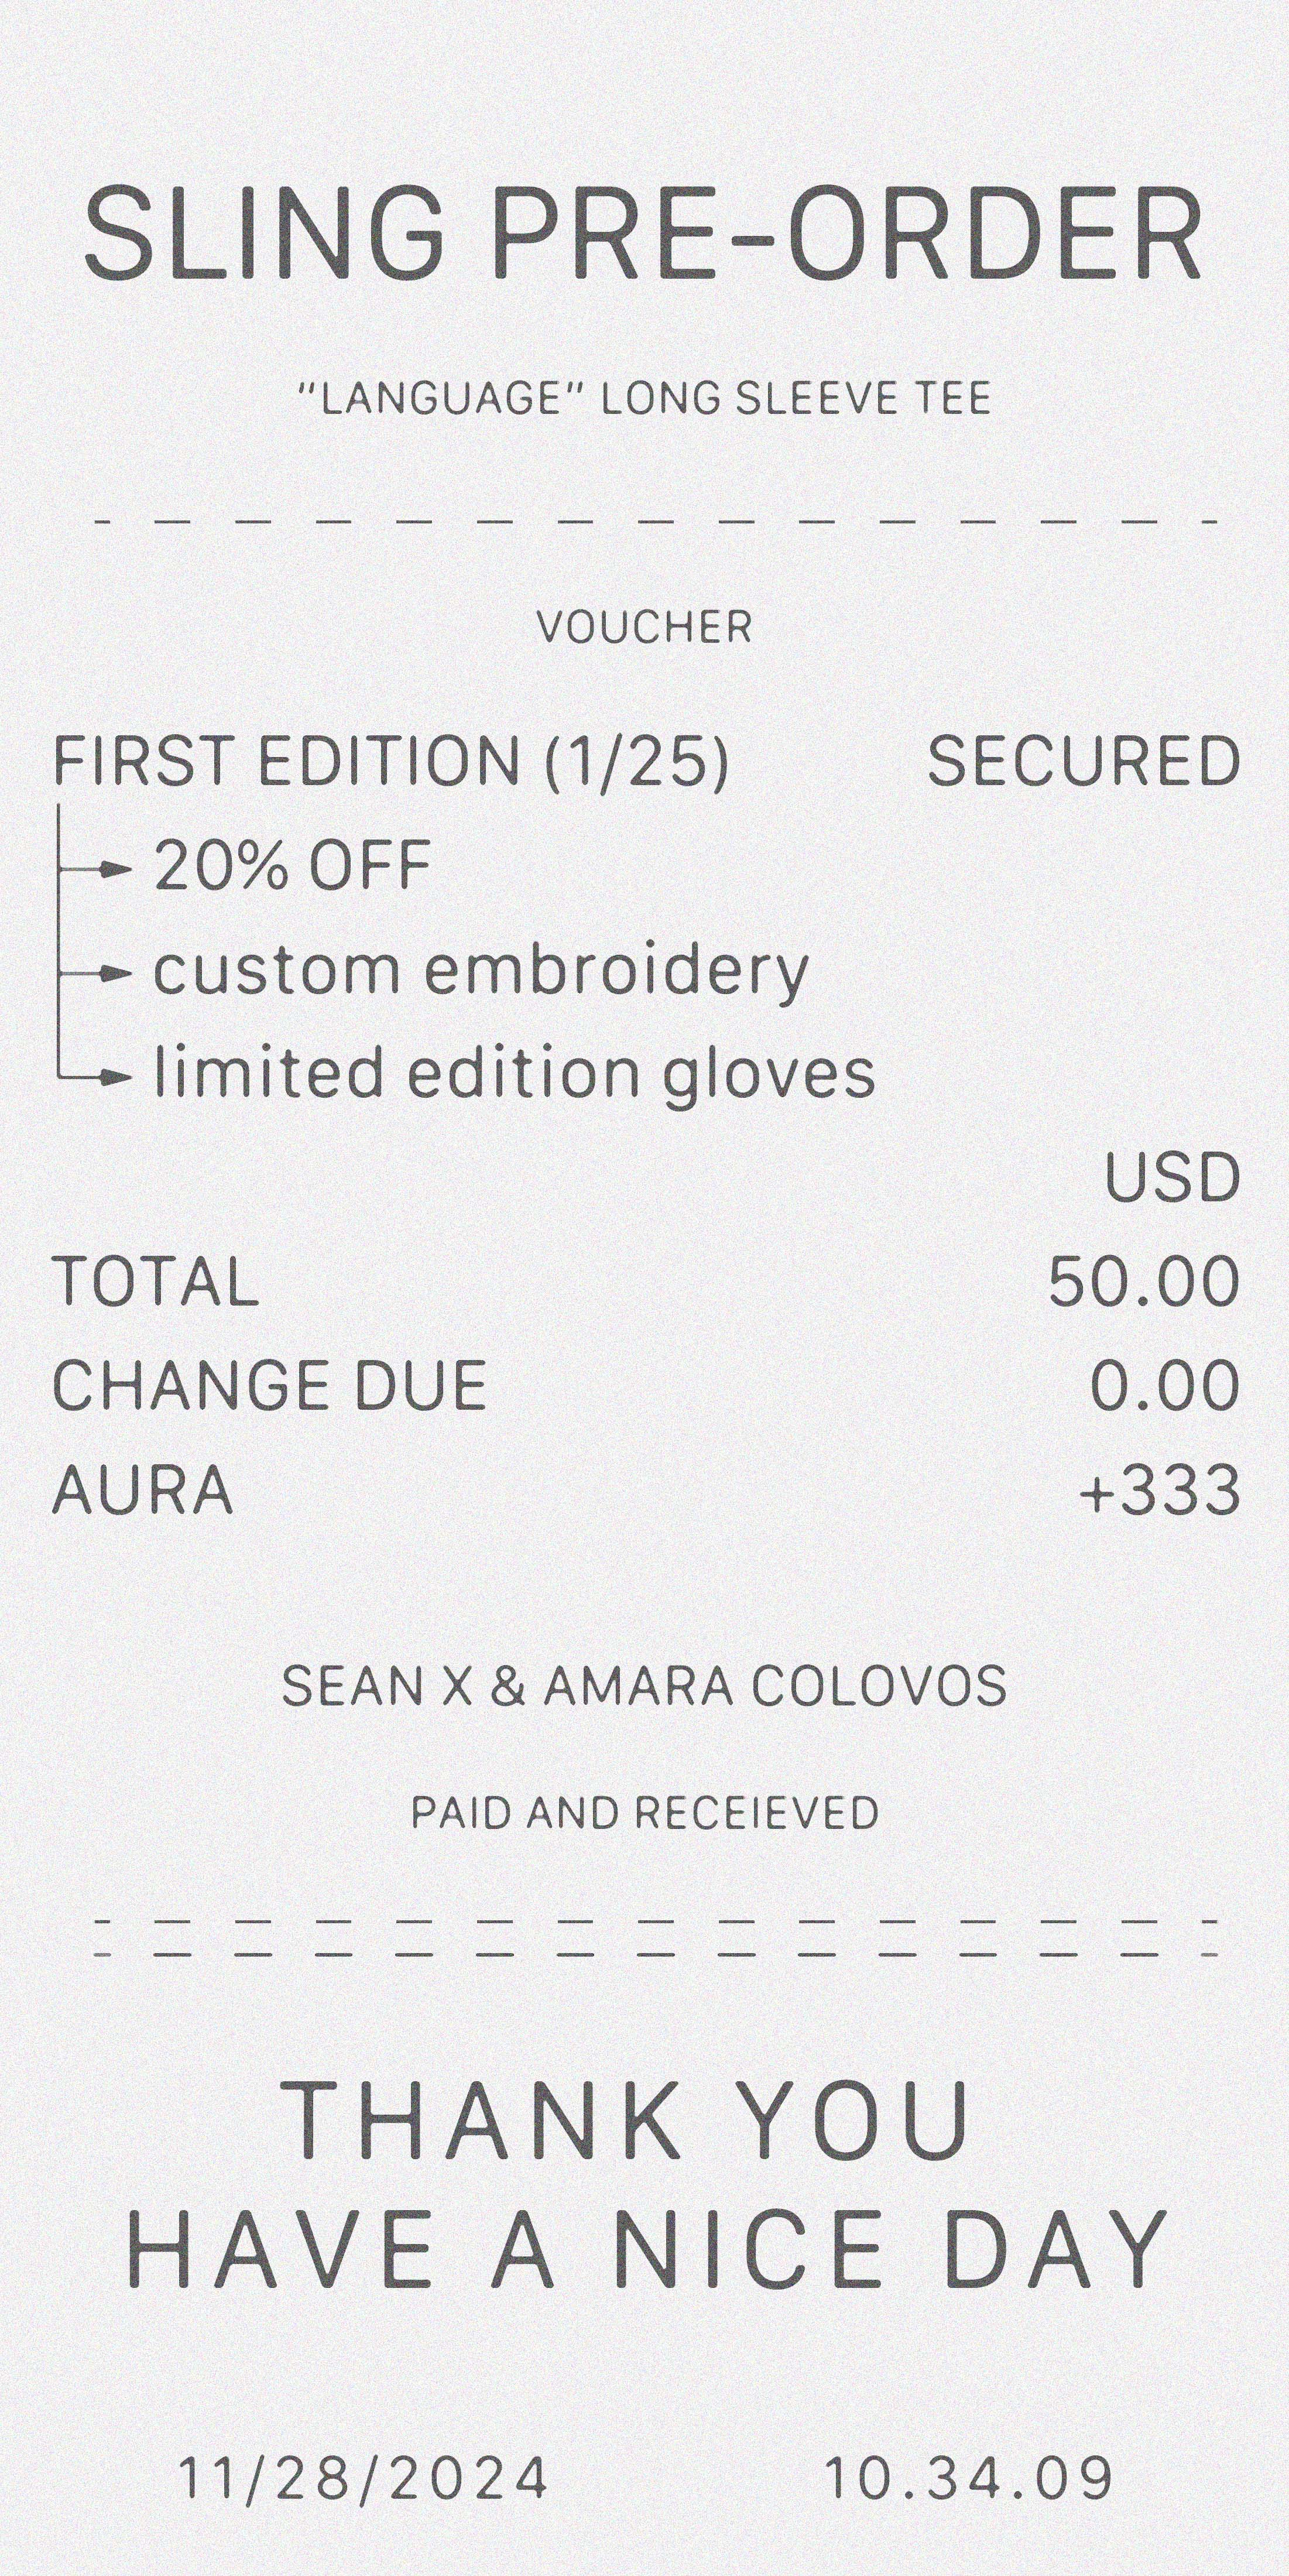Click the SECURED status text
The height and width of the screenshot is (2576, 1289).
(x=1084, y=761)
